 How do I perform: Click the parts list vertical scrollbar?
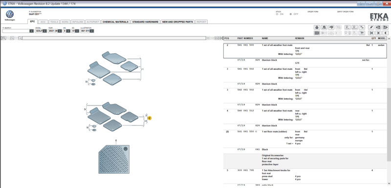click(389, 125)
